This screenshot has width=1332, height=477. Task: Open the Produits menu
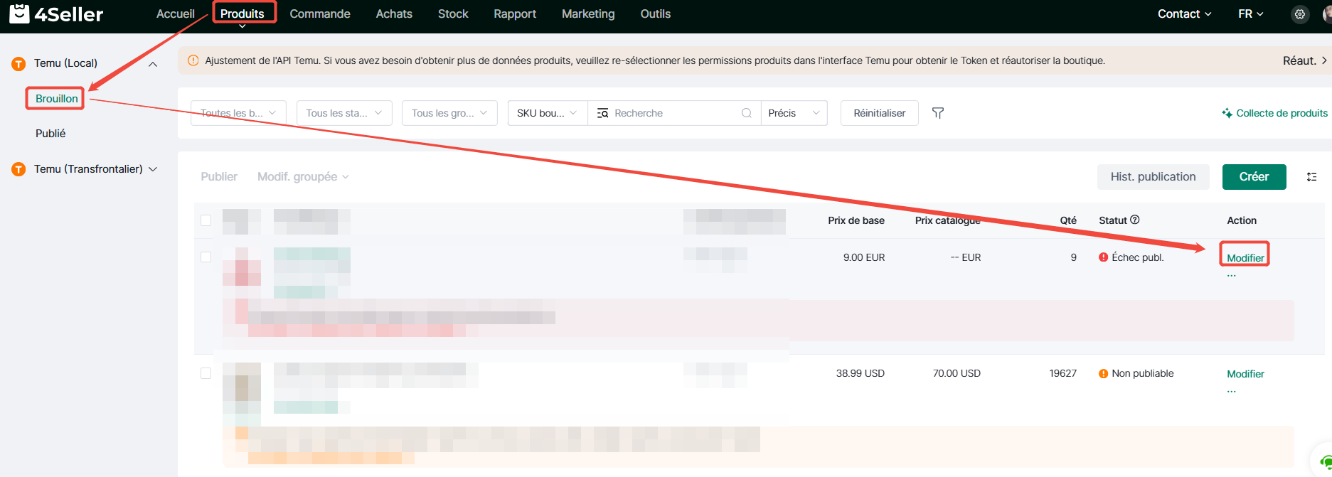(243, 14)
